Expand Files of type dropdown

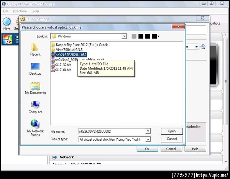point(148,139)
